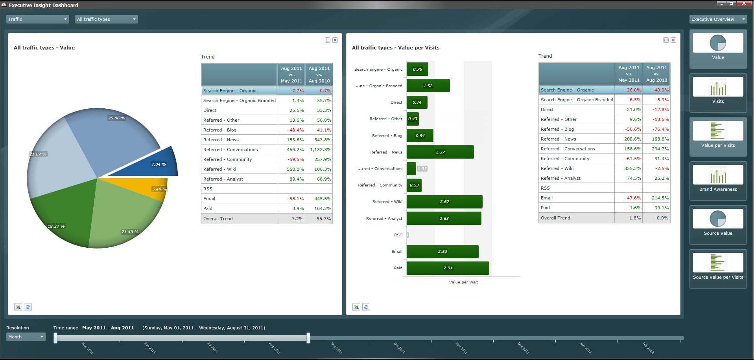Click the time range start slider handle

coord(55,338)
